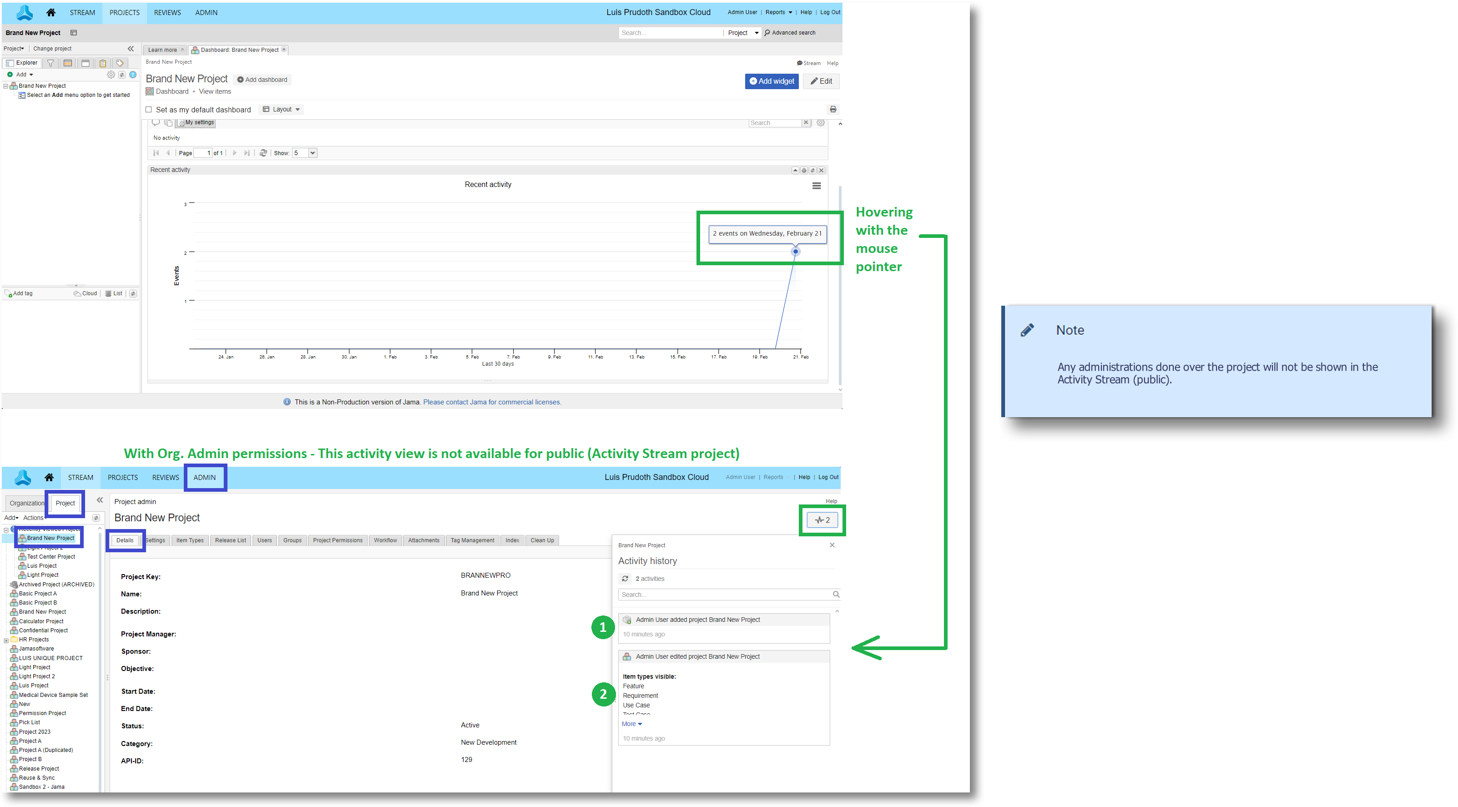The width and height of the screenshot is (1458, 807).
Task: Click the home icon in the Project admin navbar
Action: click(49, 477)
